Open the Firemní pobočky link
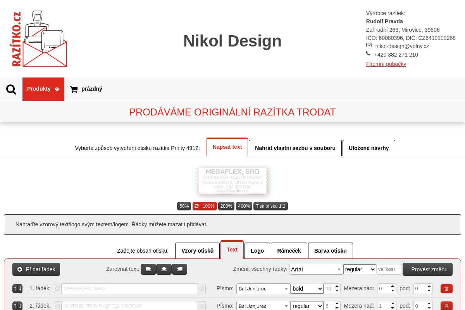Viewport: 465px width, 310px height. 386,64
